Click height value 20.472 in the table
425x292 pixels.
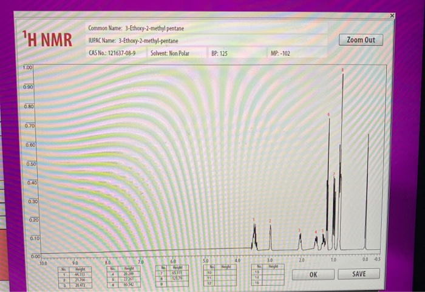click(x=81, y=285)
